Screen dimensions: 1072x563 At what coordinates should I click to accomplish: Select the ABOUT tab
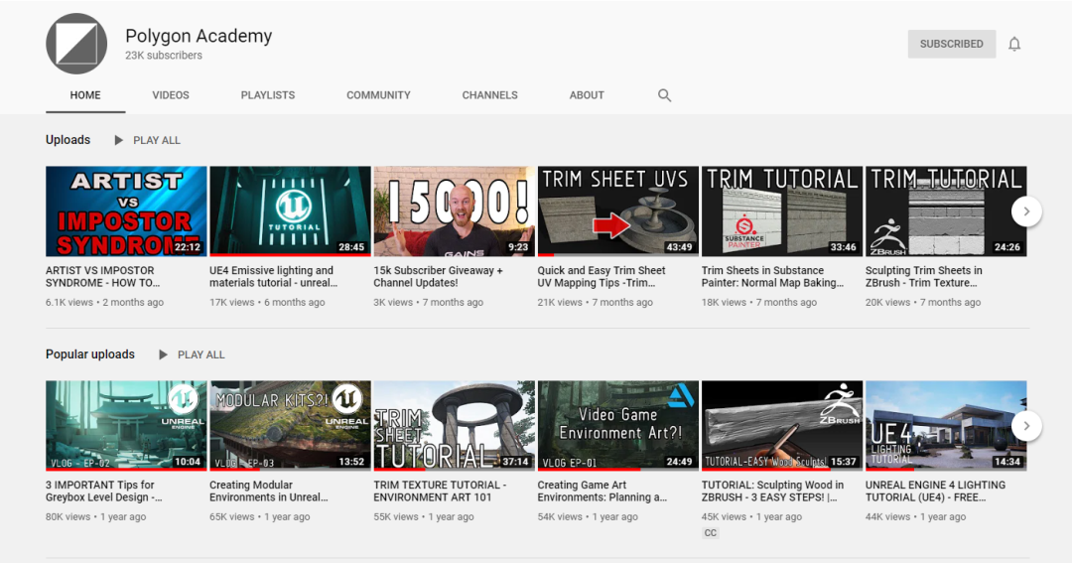(587, 95)
